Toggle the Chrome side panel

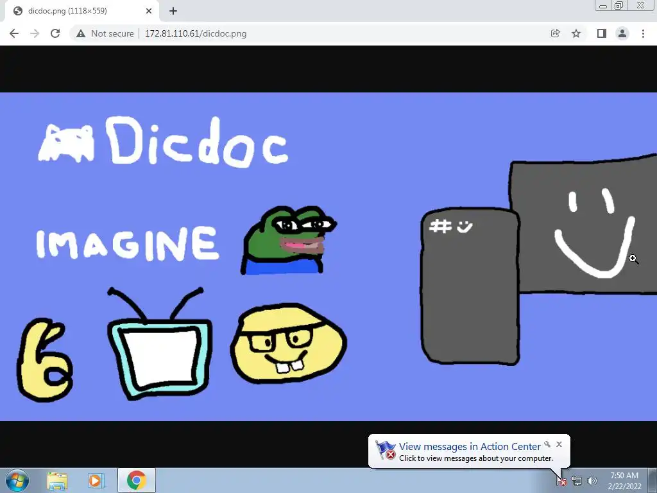[602, 33]
